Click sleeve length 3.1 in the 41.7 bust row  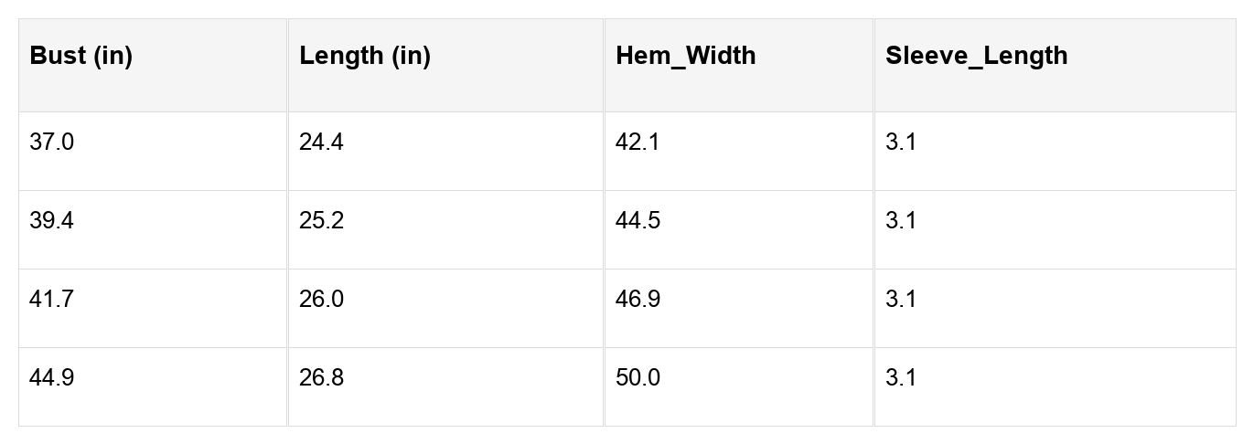coord(900,300)
